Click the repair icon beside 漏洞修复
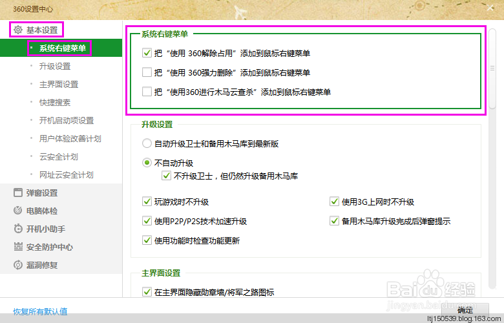Image resolution: width=504 pixels, height=323 pixels. click(x=18, y=265)
